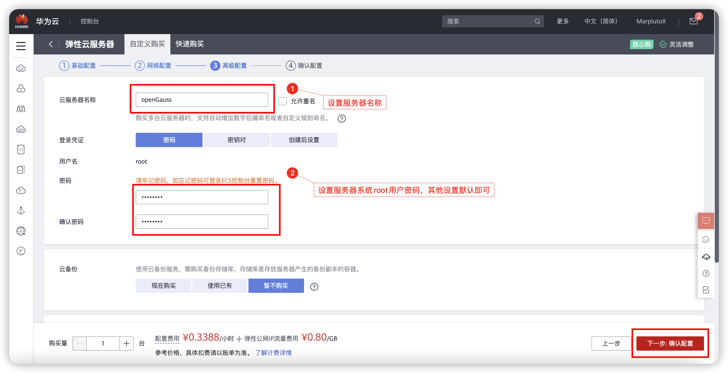Enable the 允许重名 checkbox
The image size is (728, 373).
282,101
